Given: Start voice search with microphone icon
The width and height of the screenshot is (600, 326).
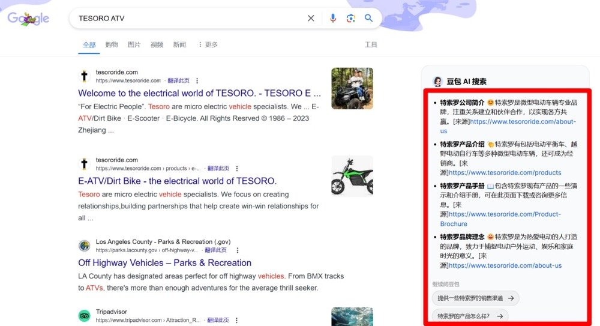Looking at the screenshot, I should pyautogui.click(x=333, y=18).
